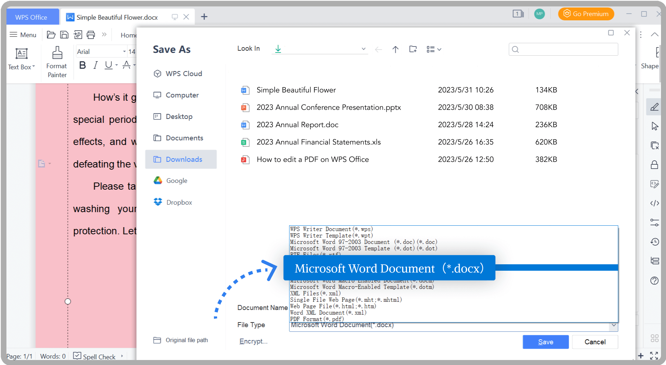Viewport: 666px width, 365px height.
Task: Click the Save button
Action: click(x=545, y=342)
